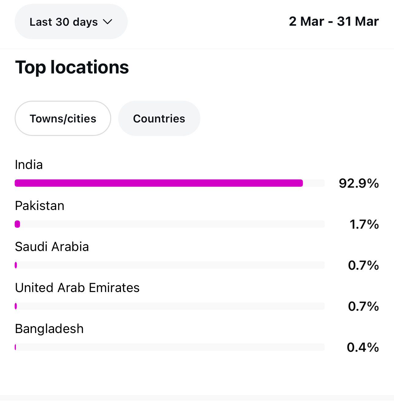Click the India magenta progress bar

pos(159,183)
